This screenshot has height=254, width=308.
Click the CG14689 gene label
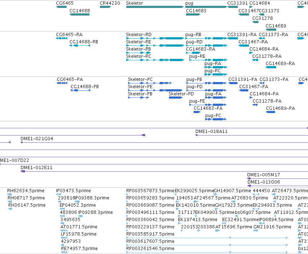(276, 26)
